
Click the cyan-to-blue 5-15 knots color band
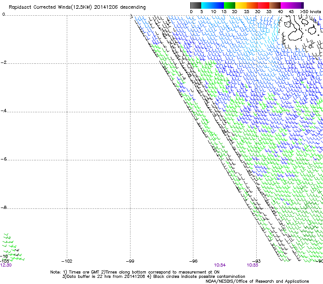coord(213,5)
